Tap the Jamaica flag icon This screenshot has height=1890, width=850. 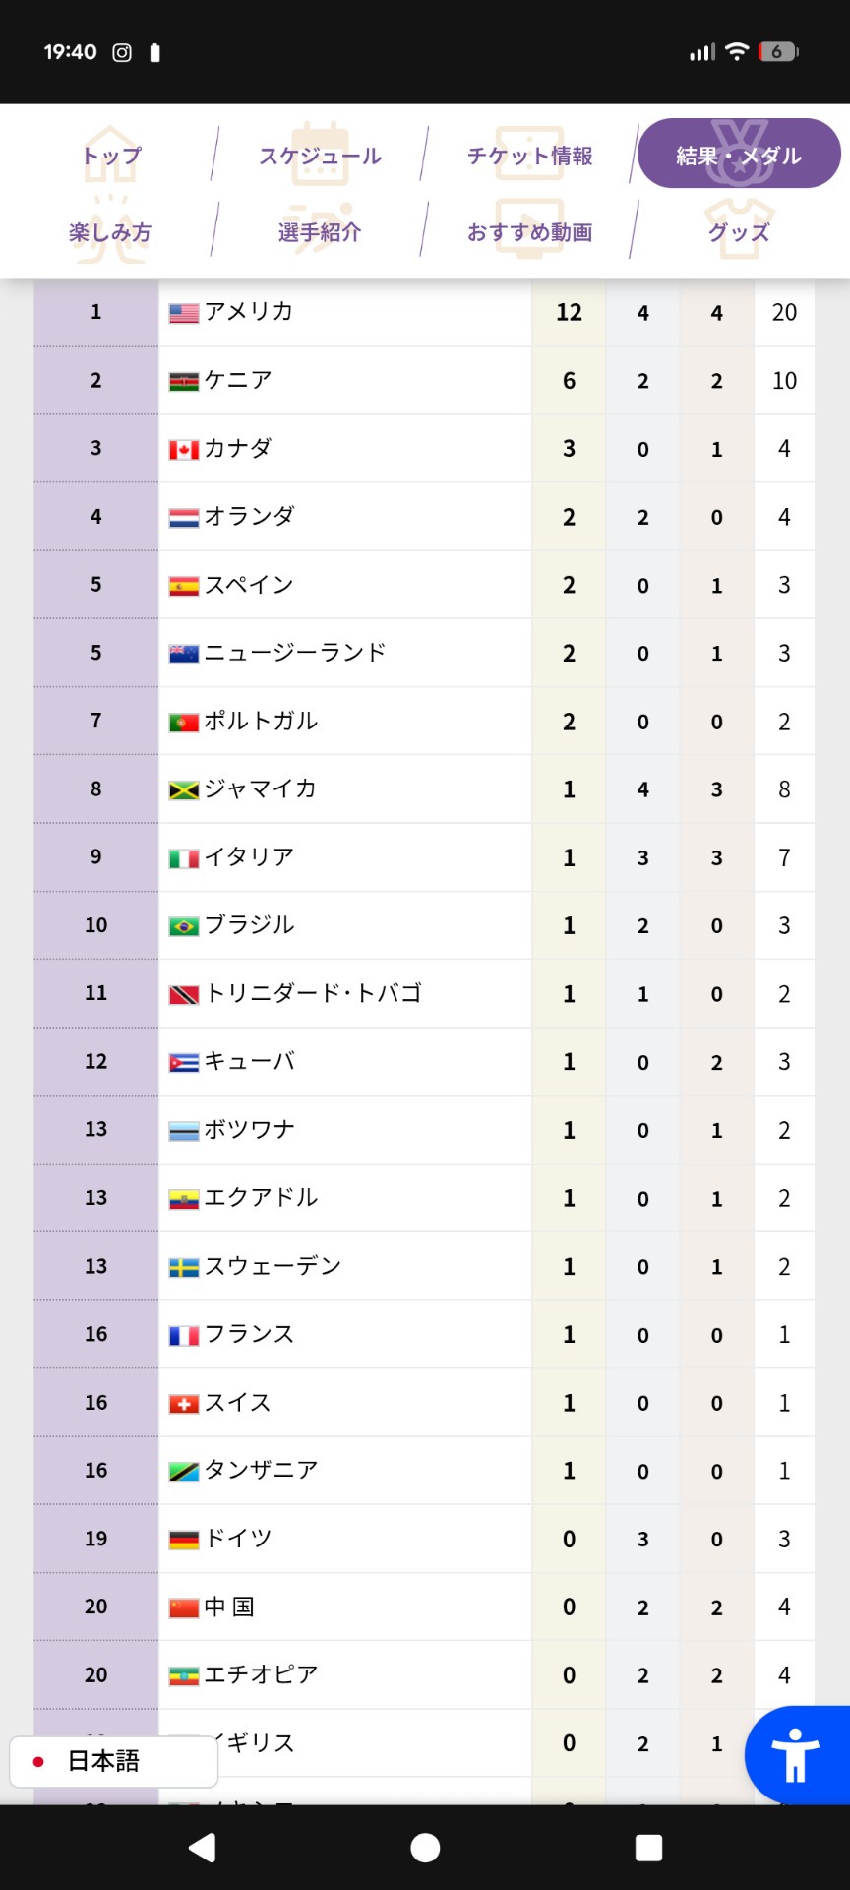pyautogui.click(x=183, y=790)
